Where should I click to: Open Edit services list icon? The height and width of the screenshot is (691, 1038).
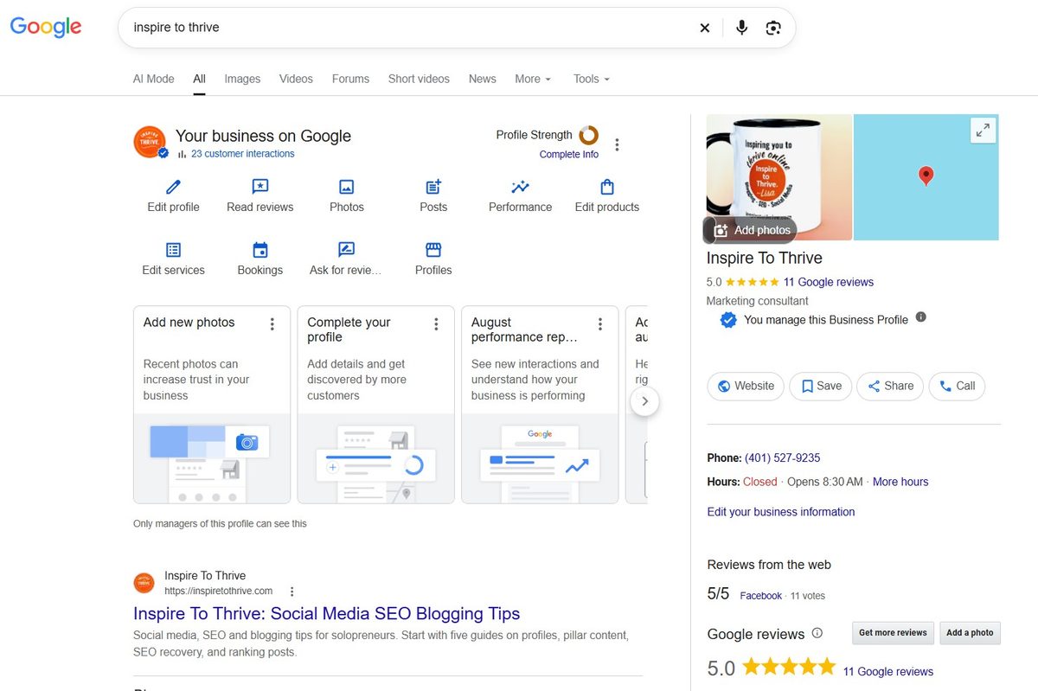point(174,250)
